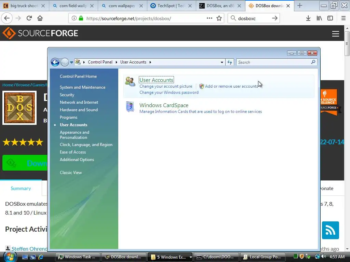Open a new browser tab
This screenshot has width=350, height=262.
(299, 6)
